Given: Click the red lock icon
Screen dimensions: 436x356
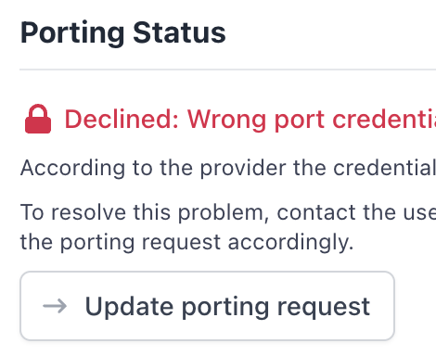Looking at the screenshot, I should pyautogui.click(x=38, y=119).
